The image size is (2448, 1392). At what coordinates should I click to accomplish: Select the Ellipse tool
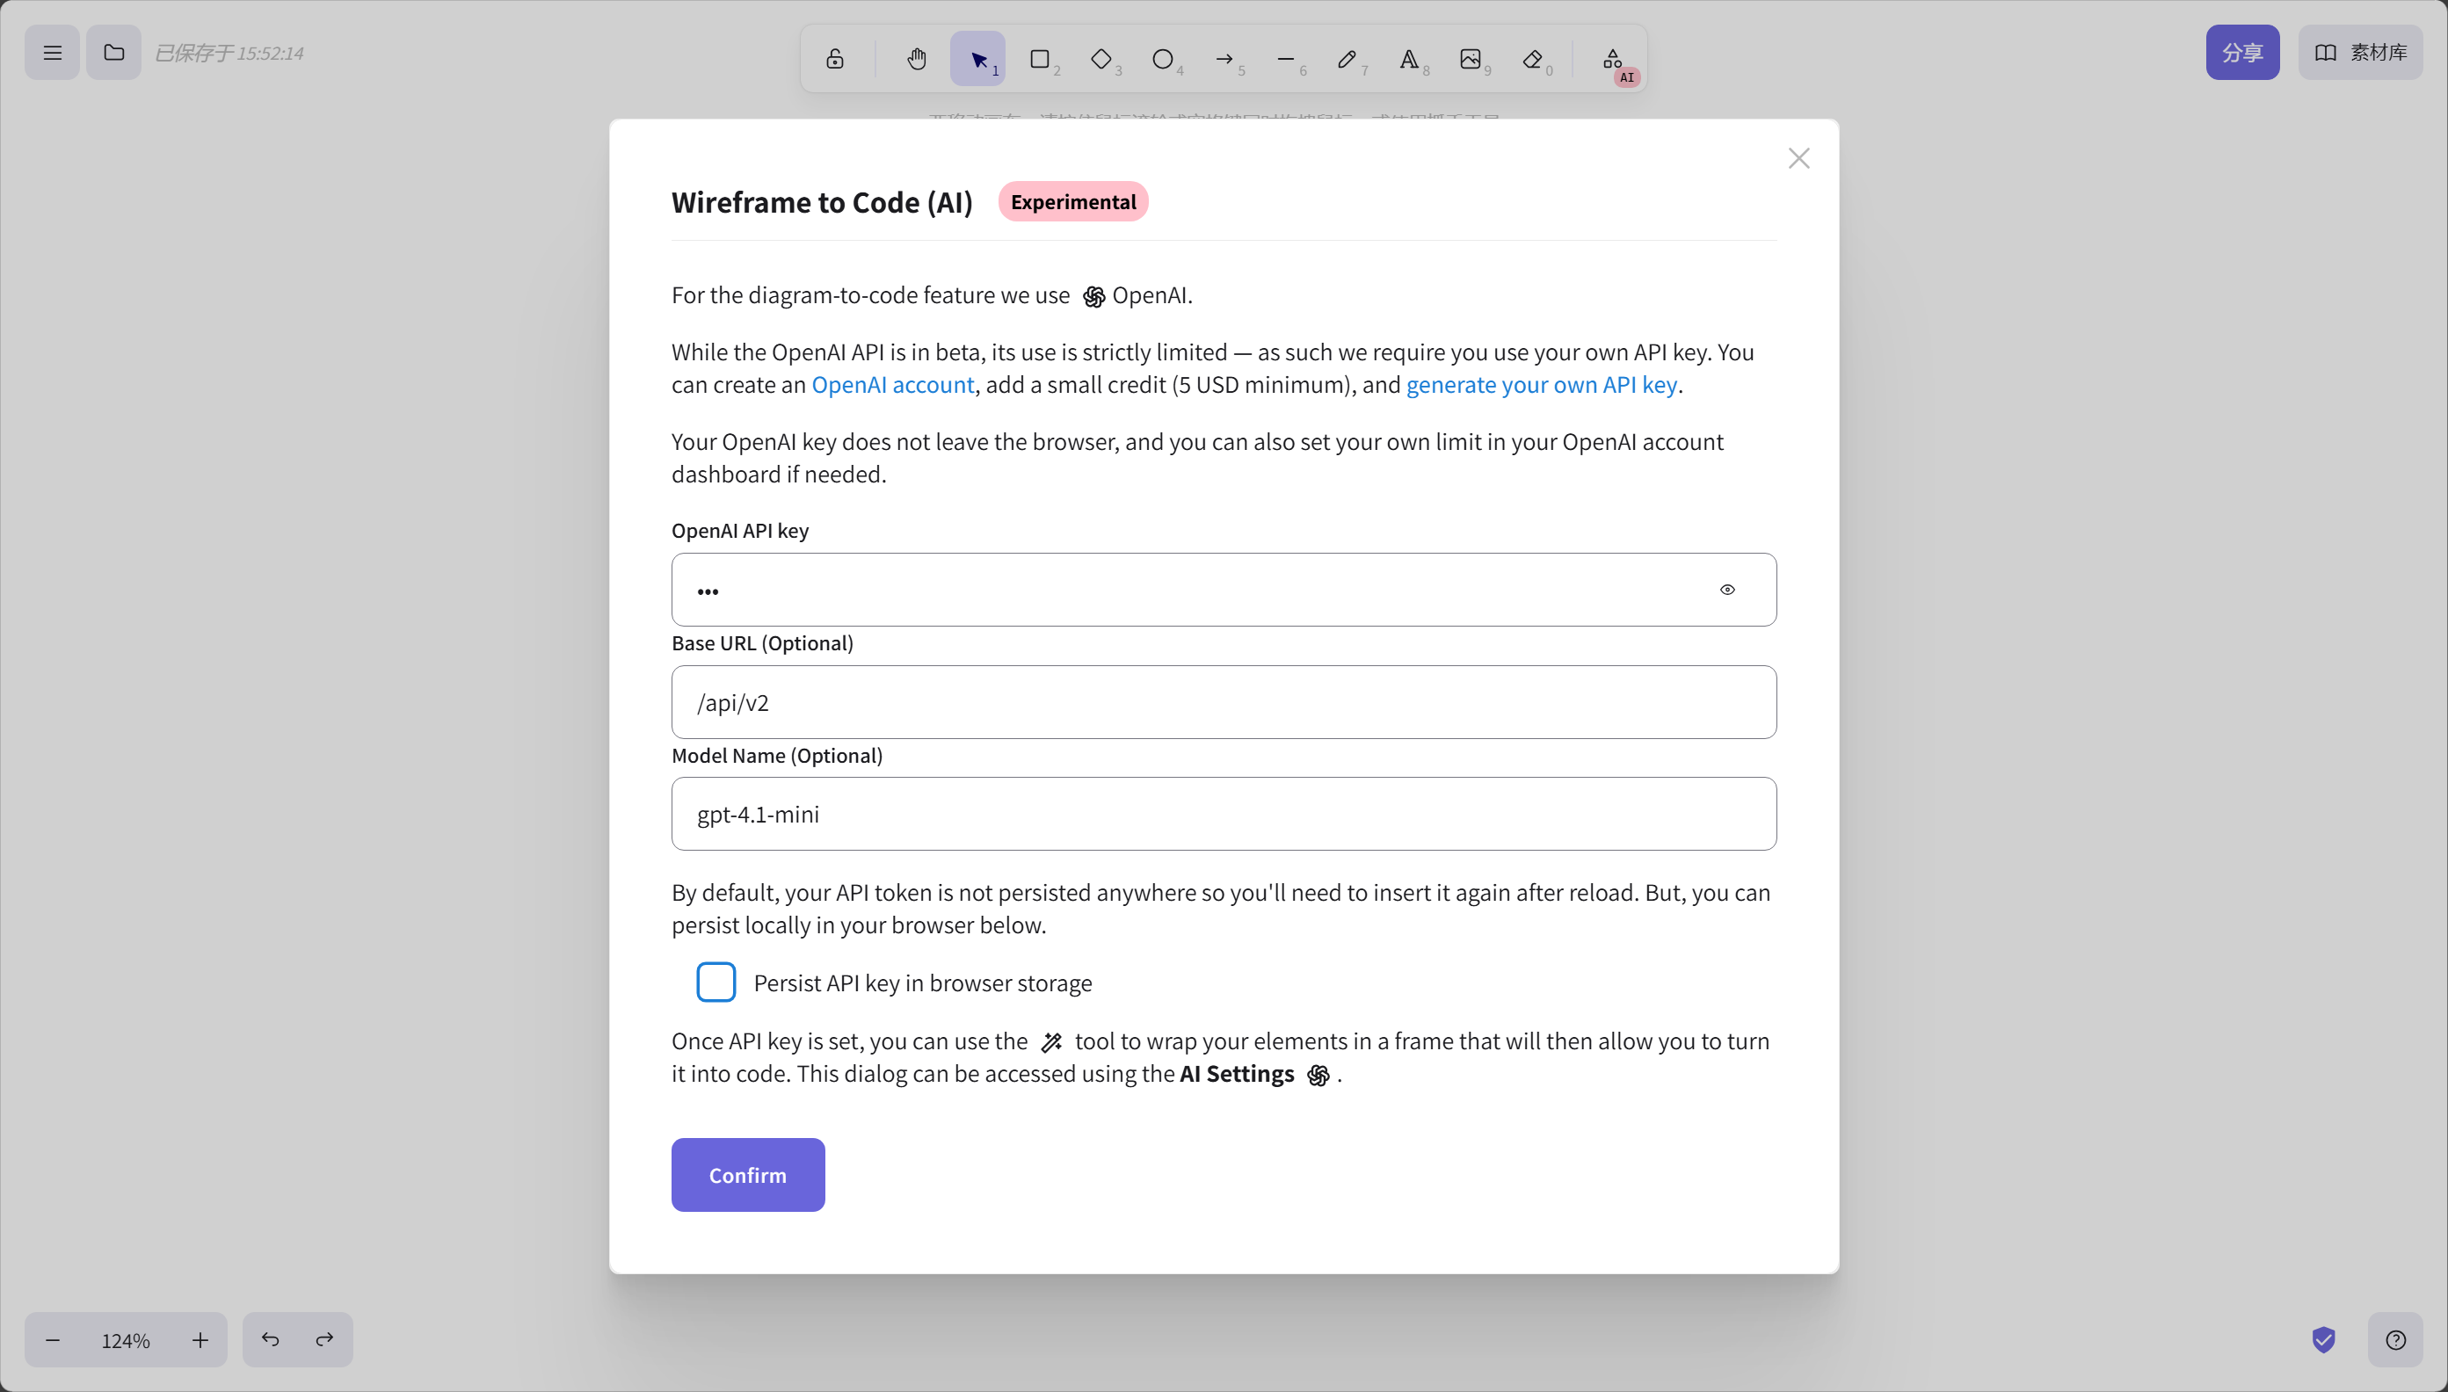tap(1162, 59)
